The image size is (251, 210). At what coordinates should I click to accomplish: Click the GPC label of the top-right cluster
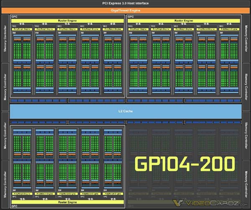tap(131, 17)
